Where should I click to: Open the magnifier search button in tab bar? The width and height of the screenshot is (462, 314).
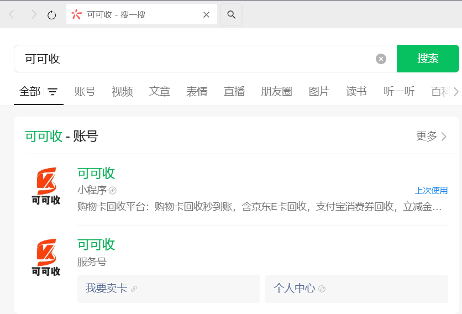pos(232,15)
